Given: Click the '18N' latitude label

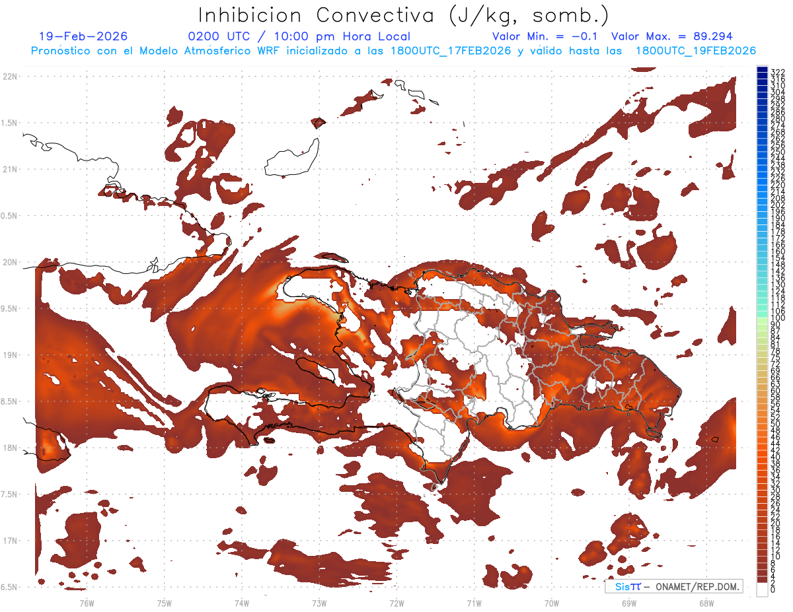Looking at the screenshot, I should 11,448.
